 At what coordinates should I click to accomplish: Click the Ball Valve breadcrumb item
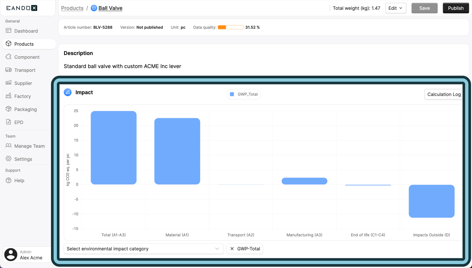click(110, 8)
